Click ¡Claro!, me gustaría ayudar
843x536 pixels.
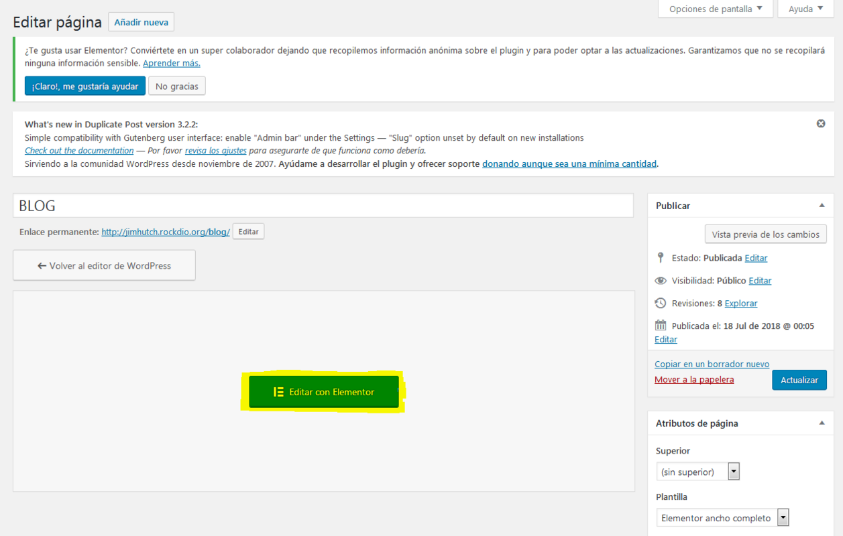pyautogui.click(x=85, y=86)
